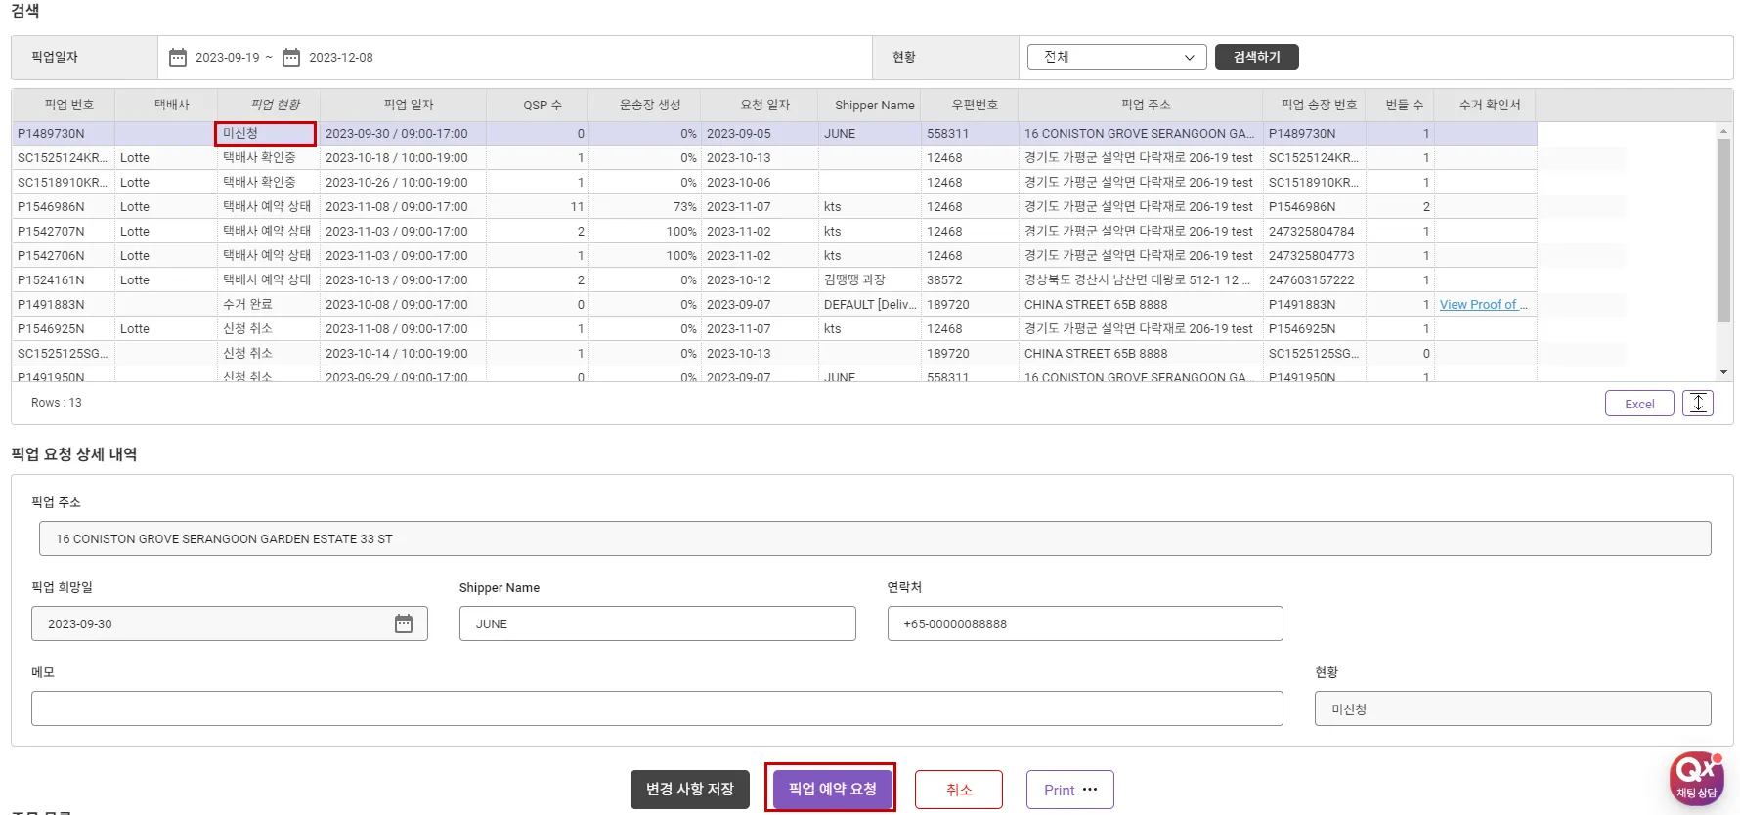The height and width of the screenshot is (815, 1740).
Task: Sort by 수거 확인서 column header
Action: point(1486,105)
